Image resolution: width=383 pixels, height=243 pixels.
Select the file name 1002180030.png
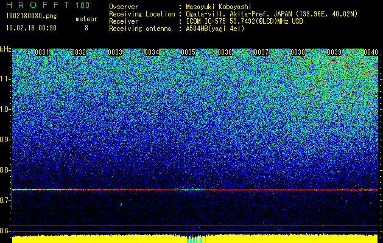[x=32, y=16]
